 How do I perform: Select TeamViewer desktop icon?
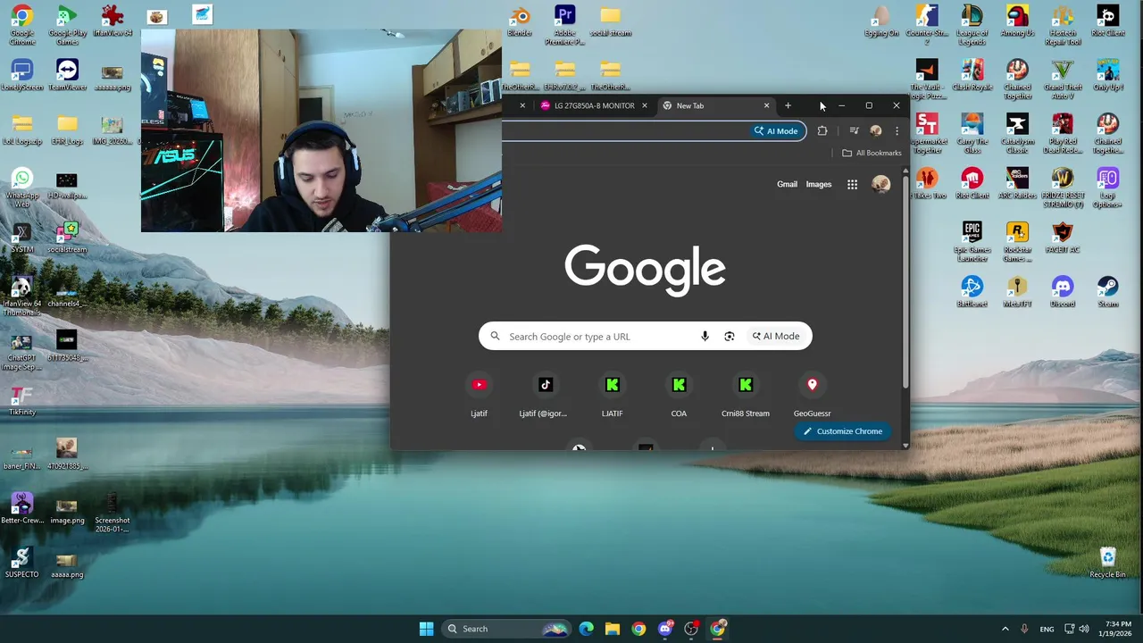pos(67,75)
